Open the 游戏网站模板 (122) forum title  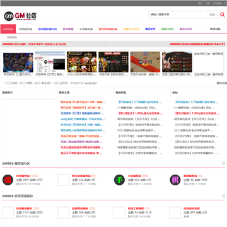pos(80,208)
